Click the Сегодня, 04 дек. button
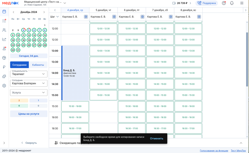The width and height of the screenshot is (249, 153). (29, 56)
